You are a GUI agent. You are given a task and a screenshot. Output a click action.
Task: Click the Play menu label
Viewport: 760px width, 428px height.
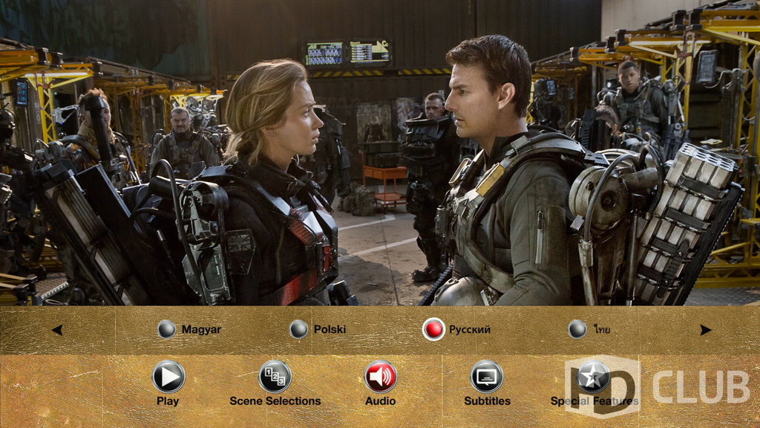[x=168, y=401]
